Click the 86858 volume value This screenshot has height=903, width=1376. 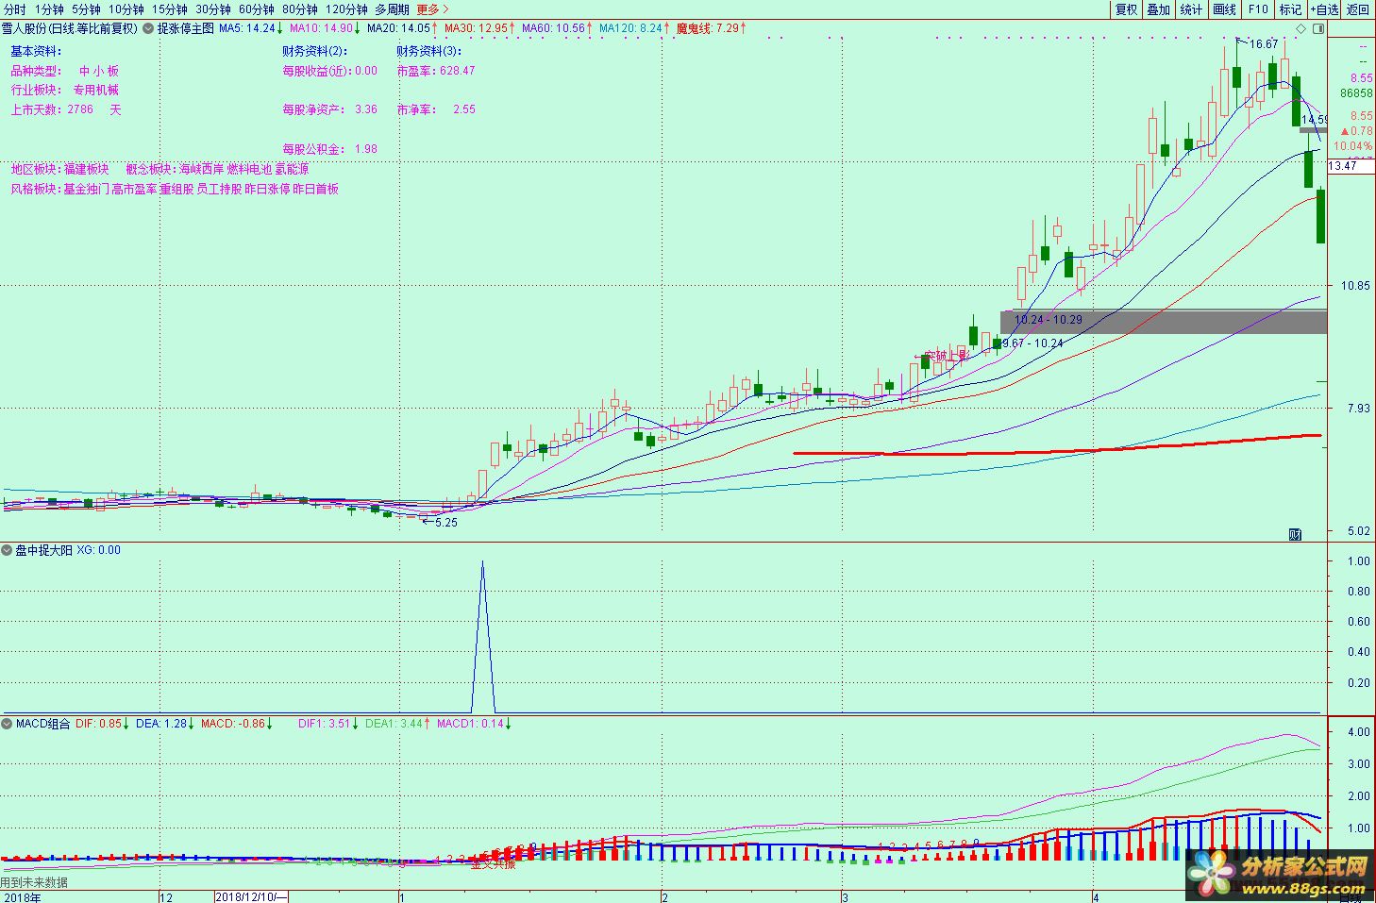1356,93
